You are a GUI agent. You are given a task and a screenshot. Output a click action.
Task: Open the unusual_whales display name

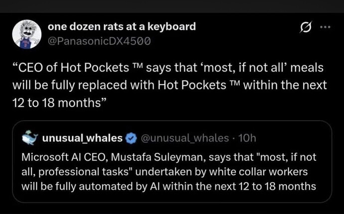click(81, 137)
